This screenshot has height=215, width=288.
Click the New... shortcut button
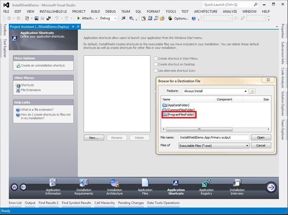point(94,137)
